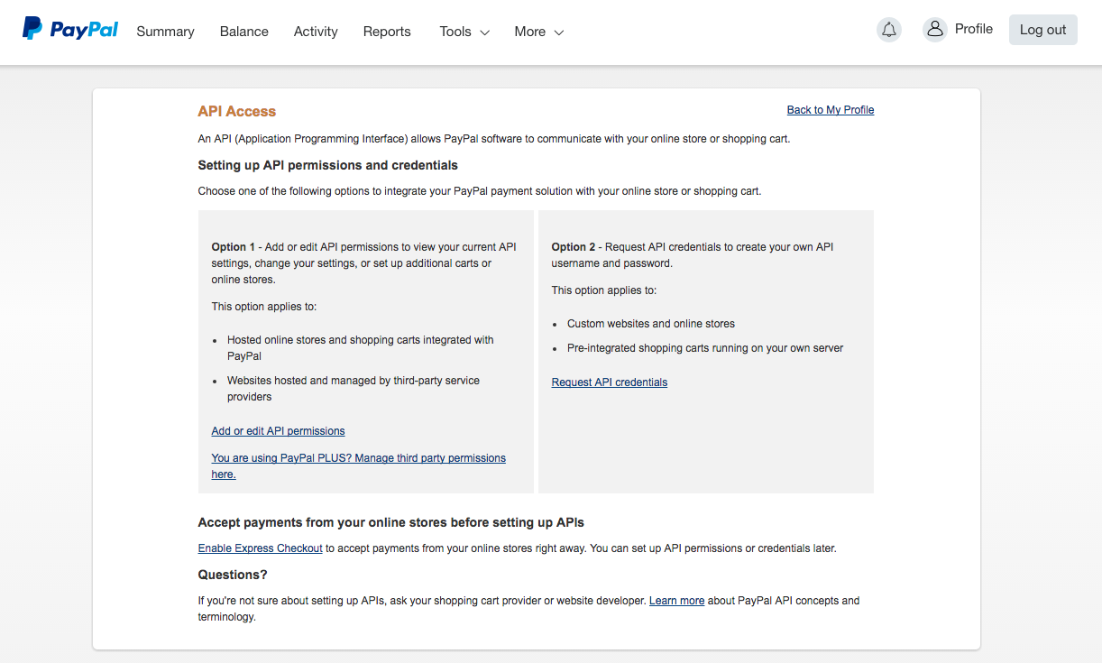
Task: Click Enable Express Checkout link
Action: [x=260, y=548]
